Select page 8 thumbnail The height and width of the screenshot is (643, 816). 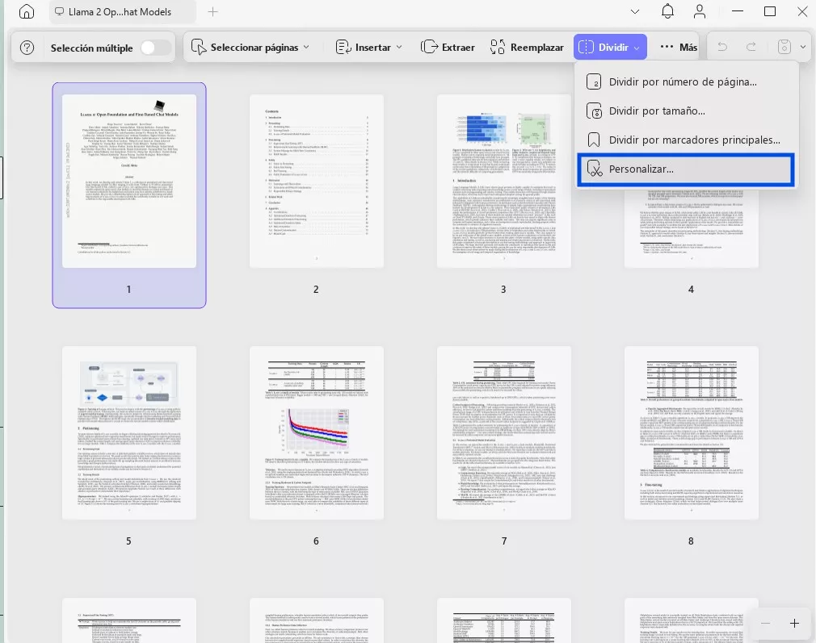click(x=691, y=432)
